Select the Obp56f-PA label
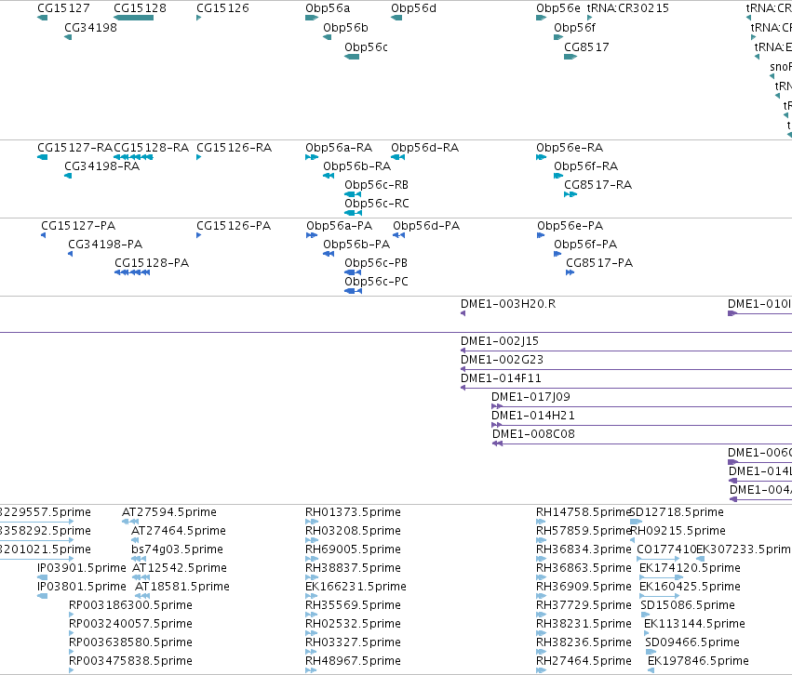792x675 pixels. tap(585, 245)
